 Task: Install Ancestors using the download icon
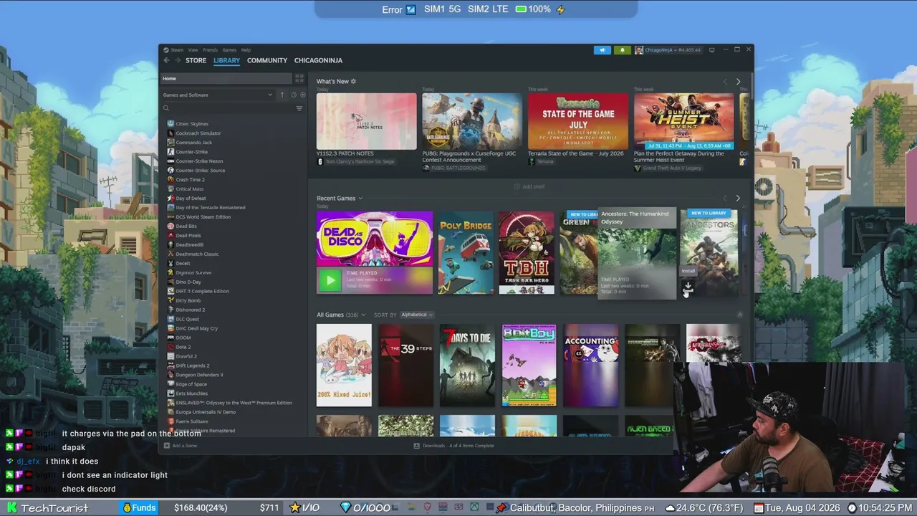(x=688, y=287)
